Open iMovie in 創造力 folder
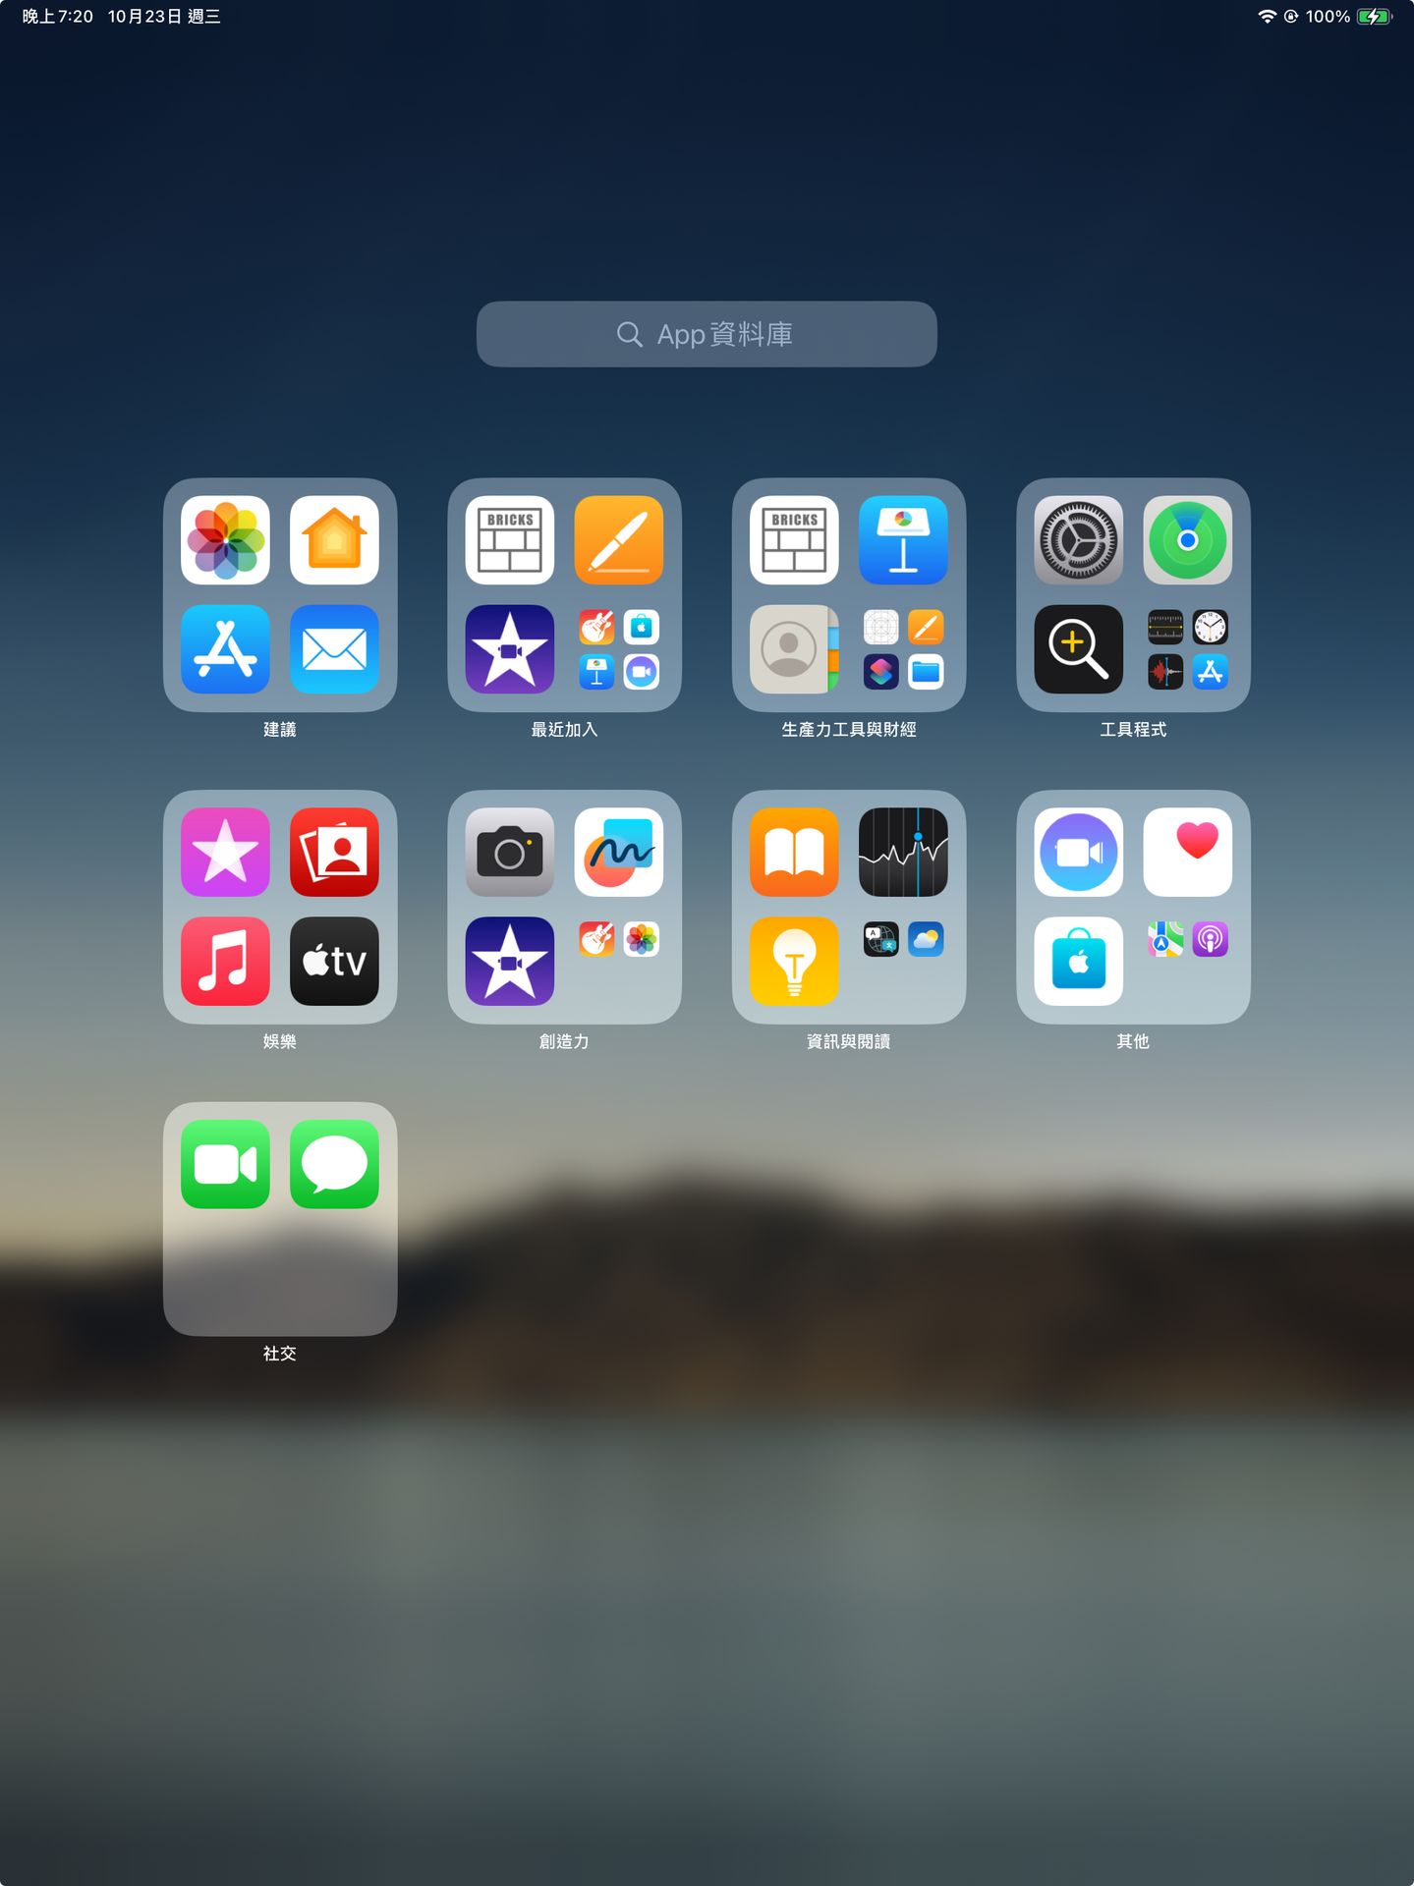The height and width of the screenshot is (1886, 1414). click(x=510, y=962)
